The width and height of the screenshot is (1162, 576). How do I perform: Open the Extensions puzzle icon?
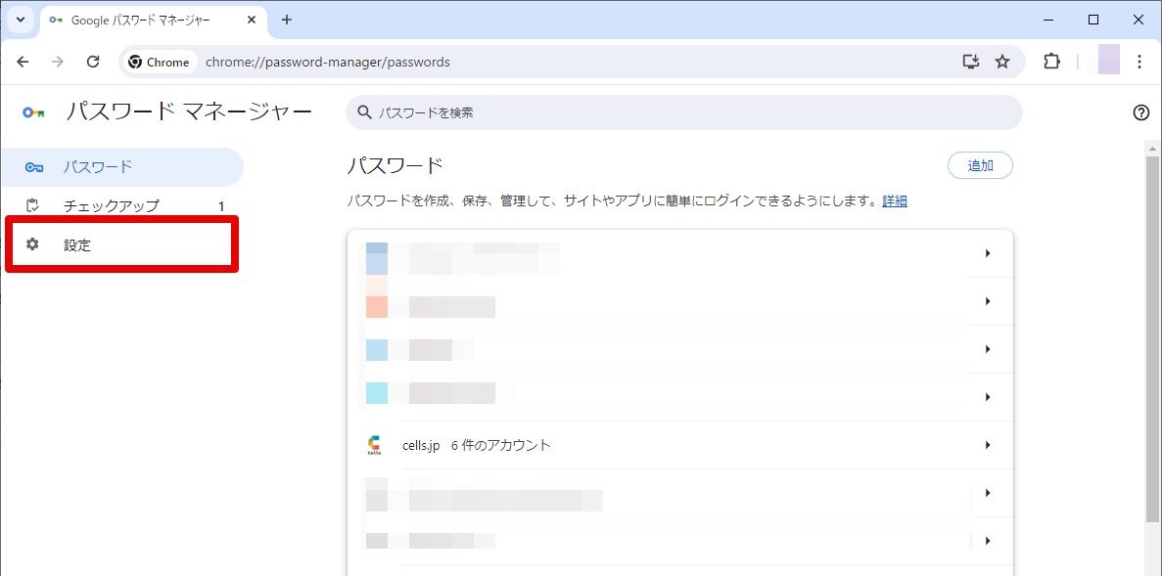click(x=1051, y=63)
